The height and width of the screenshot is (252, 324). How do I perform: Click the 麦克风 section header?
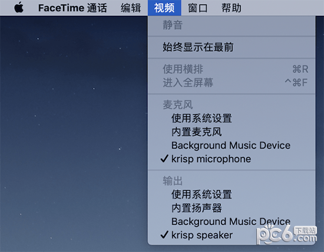(178, 105)
